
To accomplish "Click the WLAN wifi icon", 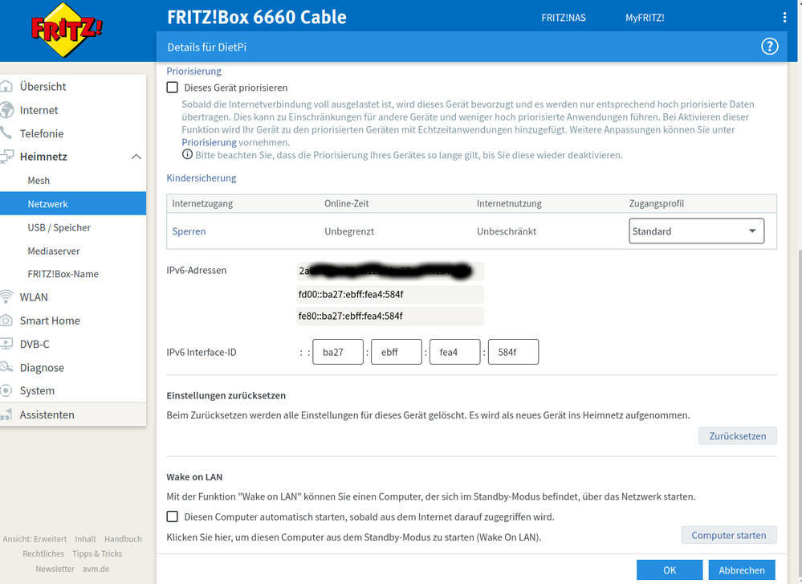I will coord(7,297).
